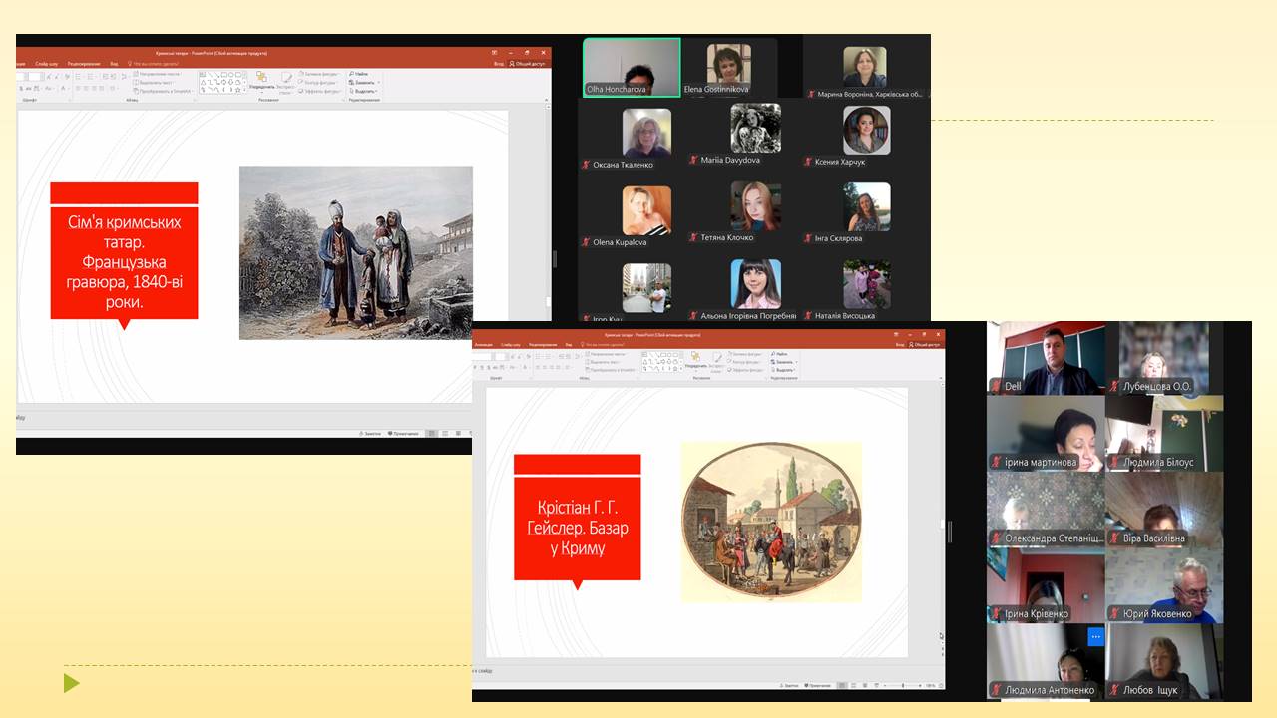Click the fit-slide-to-window icon in the Гейслер window
This screenshot has width=1277, height=718.
pos(940,686)
